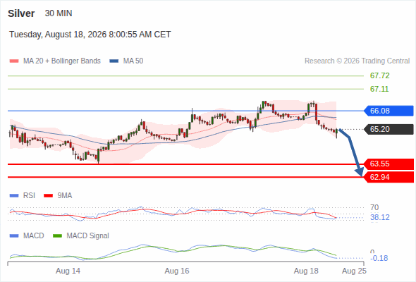Image resolution: width=416 pixels, height=282 pixels.
Task: Click the MA 50 legend color swatch
Action: click(114, 61)
